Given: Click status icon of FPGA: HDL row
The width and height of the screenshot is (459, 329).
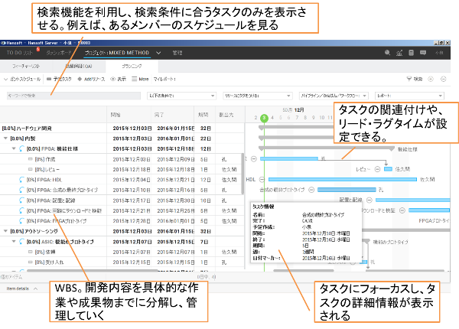Looking at the screenshot, I should [x=21, y=180].
